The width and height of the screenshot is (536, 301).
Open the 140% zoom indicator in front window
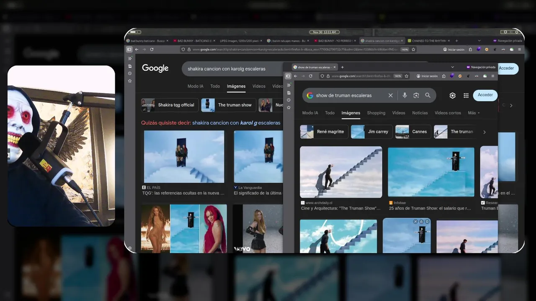[x=397, y=76]
